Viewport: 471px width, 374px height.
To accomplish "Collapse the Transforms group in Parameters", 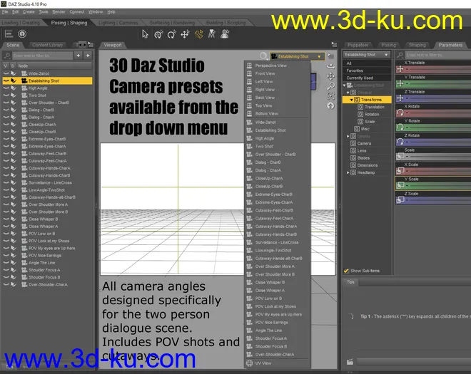I will [353, 100].
